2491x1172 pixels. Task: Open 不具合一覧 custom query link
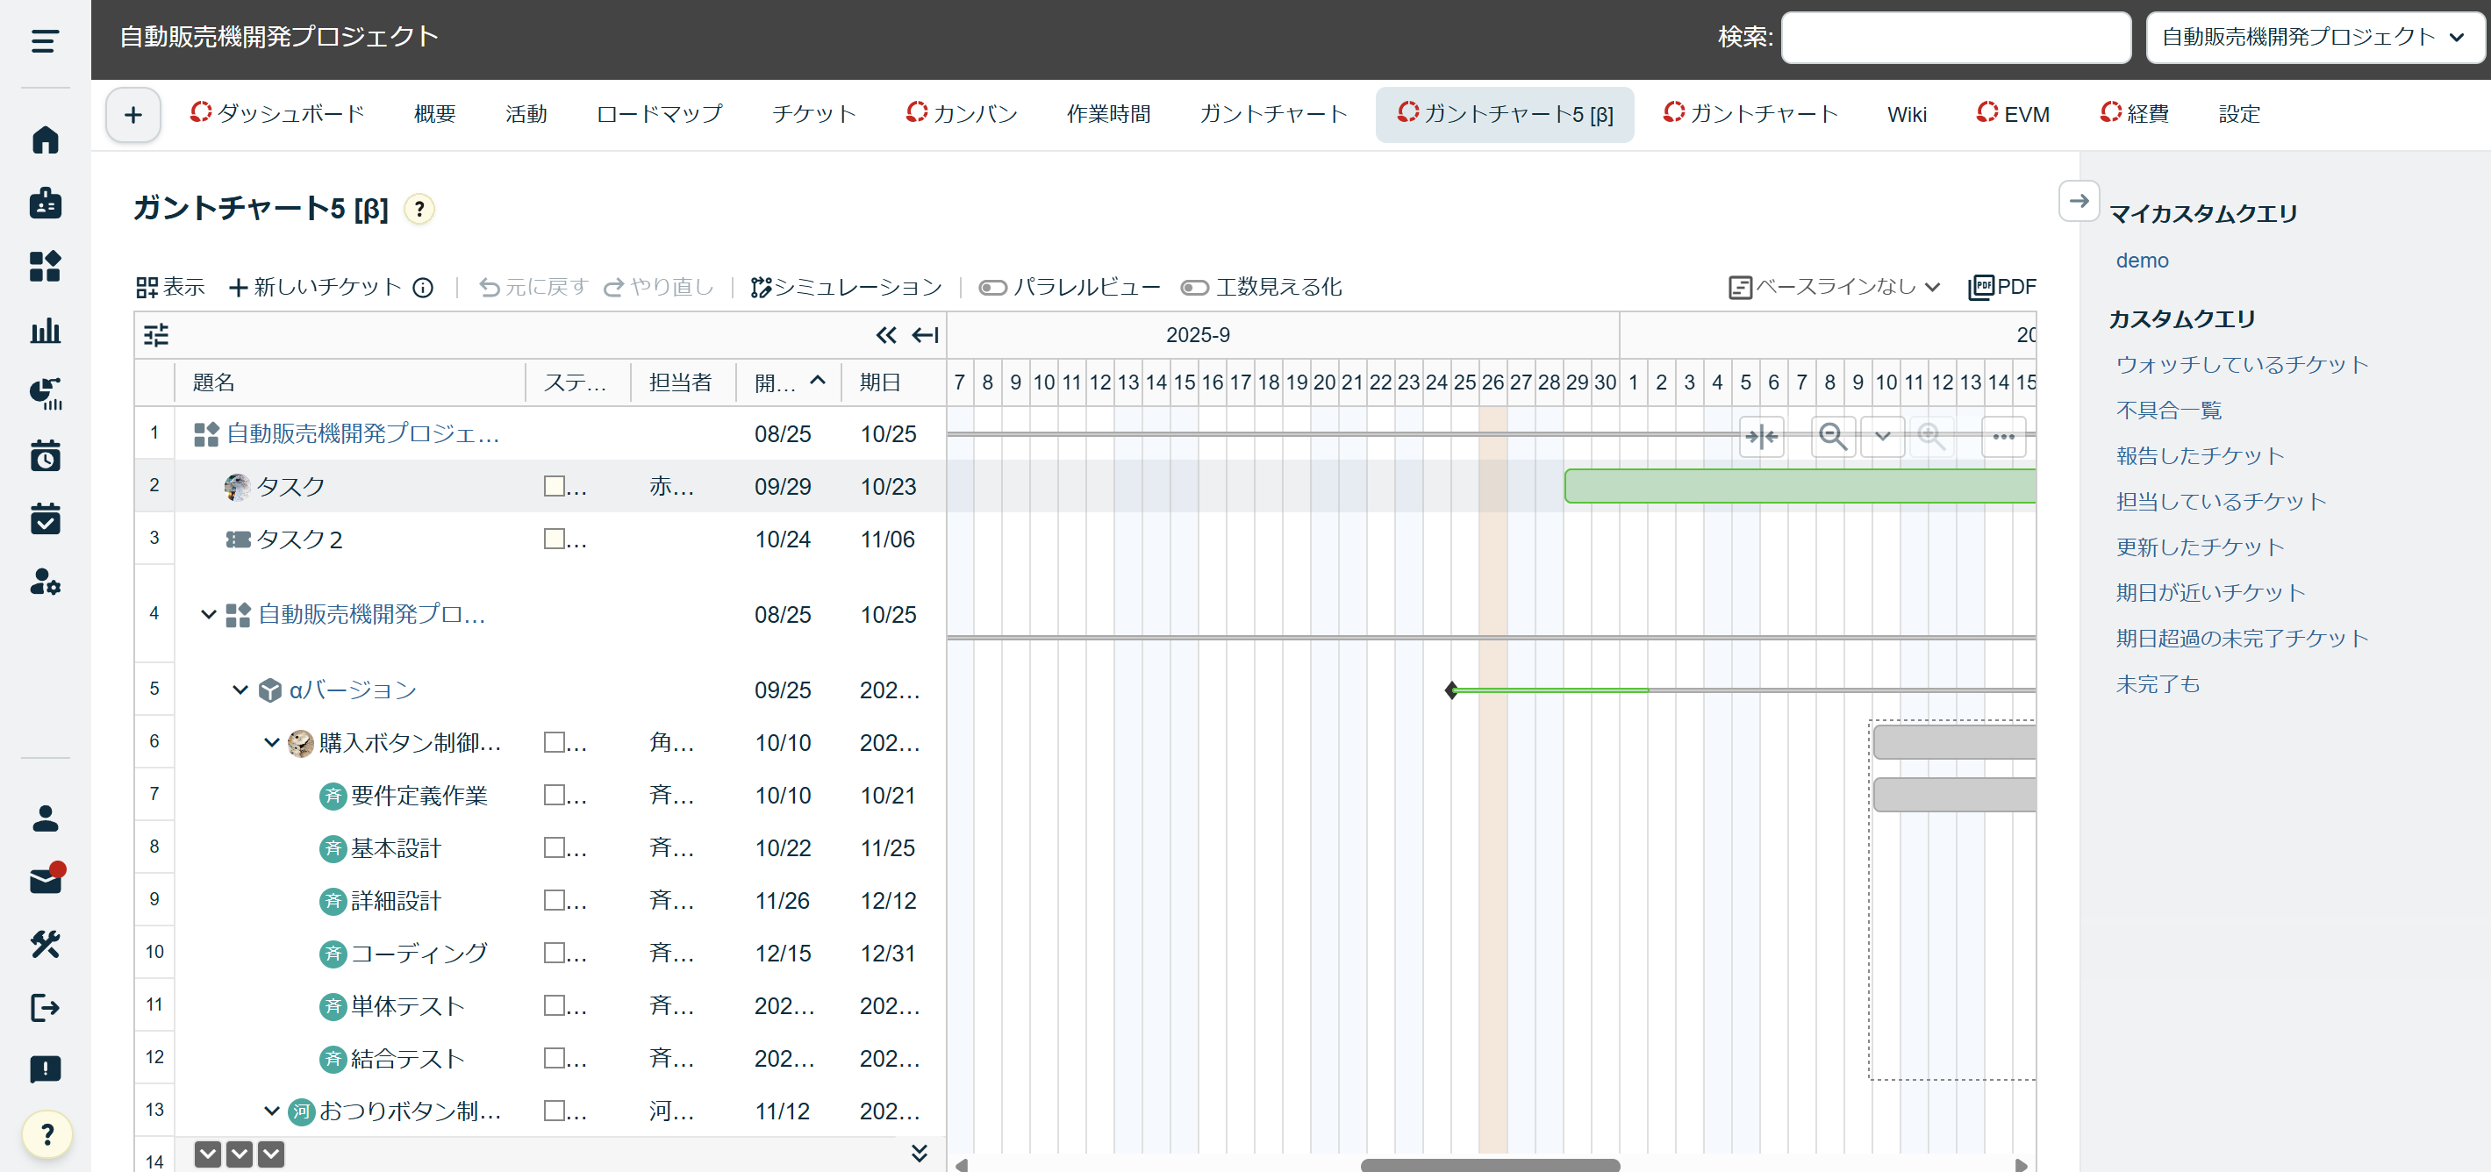pos(2168,410)
